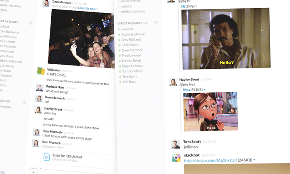Screen dimensions: 290x174
Task: Click the 'DIRECT MESSAGES (30)' header in right window
Action: click(133, 23)
